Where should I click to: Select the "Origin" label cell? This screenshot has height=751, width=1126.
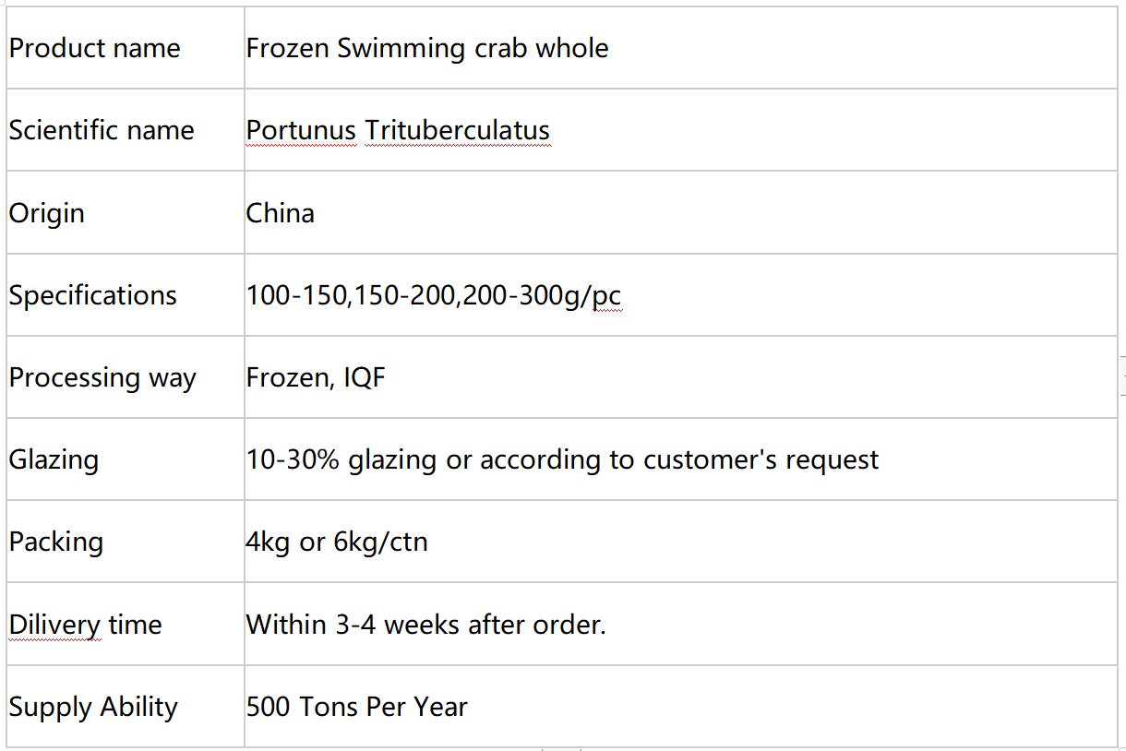(x=126, y=212)
